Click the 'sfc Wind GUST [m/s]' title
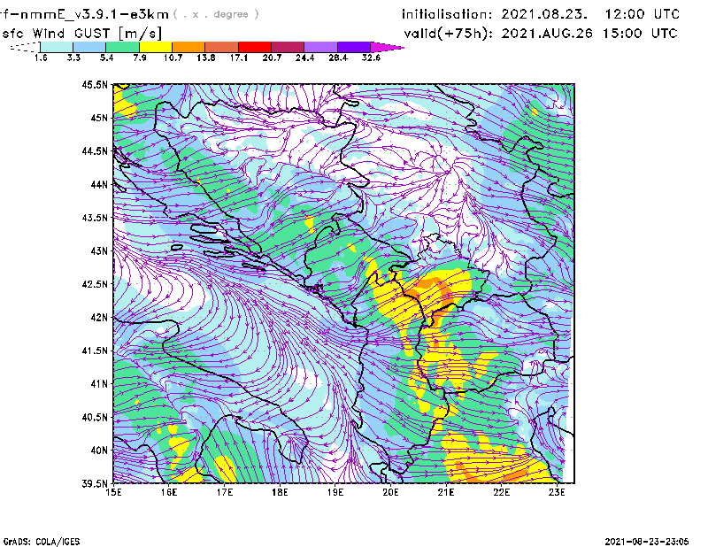 82,34
